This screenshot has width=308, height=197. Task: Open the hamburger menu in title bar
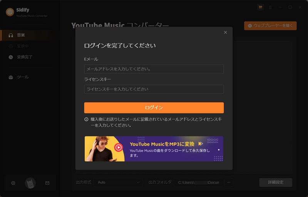click(x=270, y=7)
